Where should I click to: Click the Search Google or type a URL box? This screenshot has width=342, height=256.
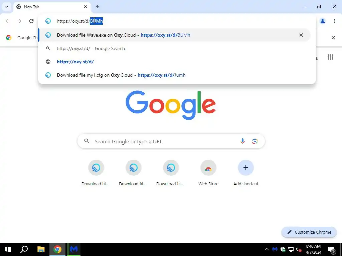tap(171, 141)
